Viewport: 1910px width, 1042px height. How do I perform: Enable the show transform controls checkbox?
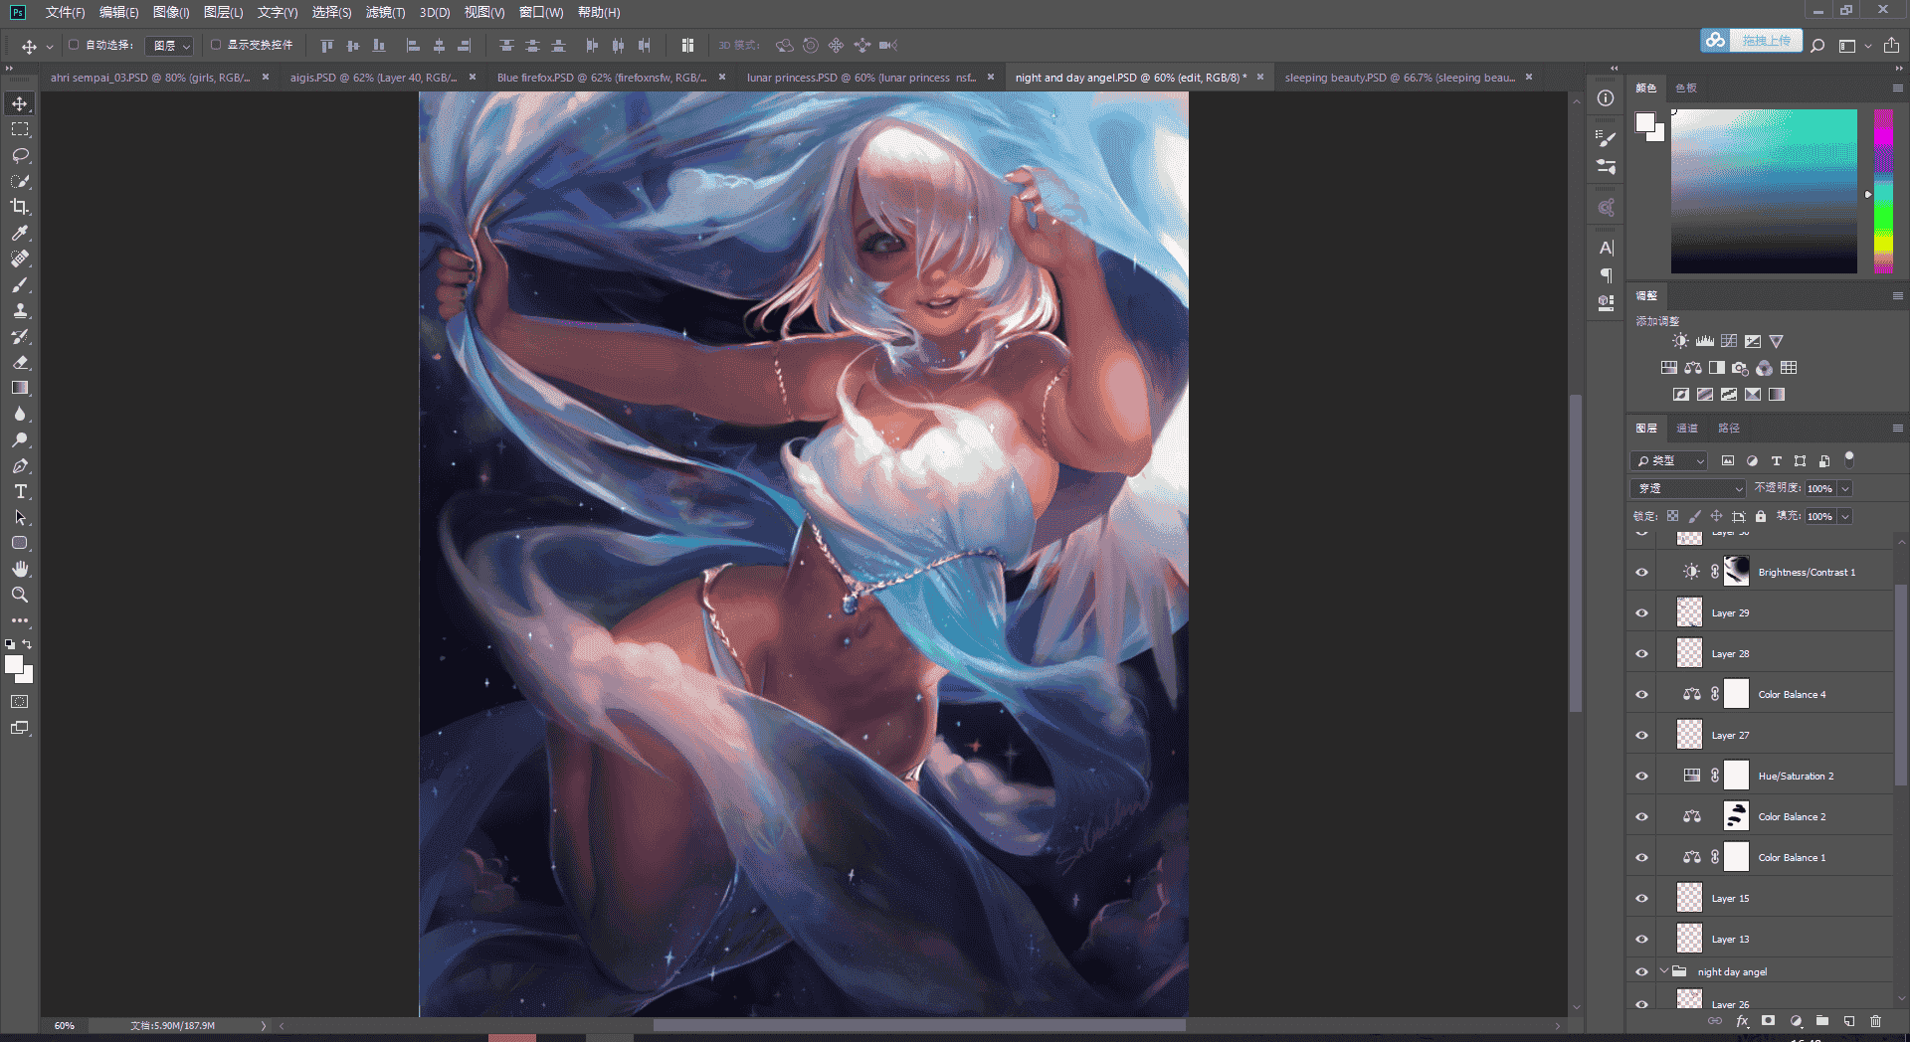(216, 45)
